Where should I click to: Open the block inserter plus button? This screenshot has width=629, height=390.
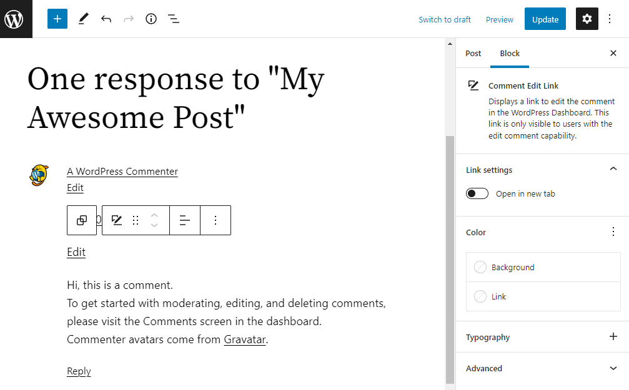(x=57, y=19)
